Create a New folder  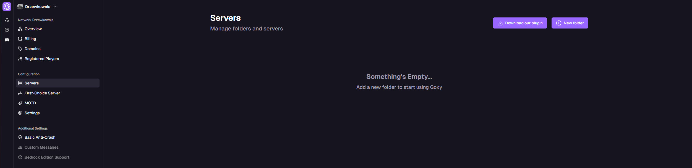pyautogui.click(x=570, y=23)
